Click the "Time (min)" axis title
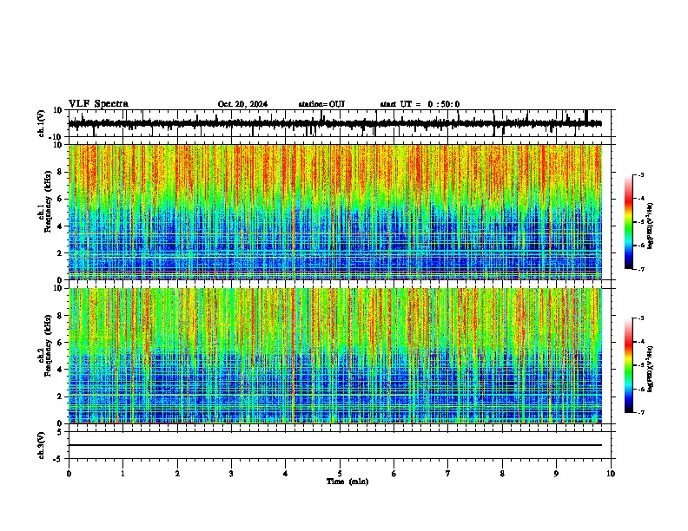 pos(347,482)
